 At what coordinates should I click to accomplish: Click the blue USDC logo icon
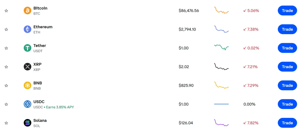pyautogui.click(x=27, y=104)
